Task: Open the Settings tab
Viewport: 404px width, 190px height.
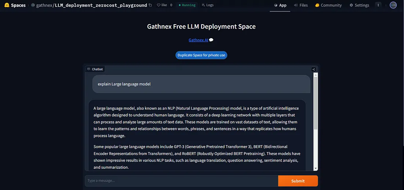Action: point(359,5)
